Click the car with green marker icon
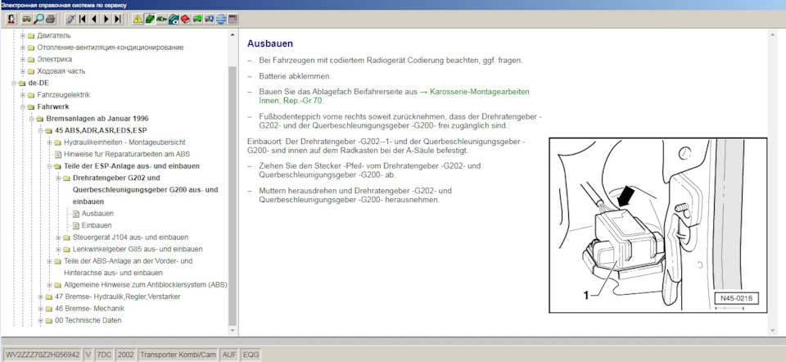This screenshot has height=362, width=786. point(197,20)
